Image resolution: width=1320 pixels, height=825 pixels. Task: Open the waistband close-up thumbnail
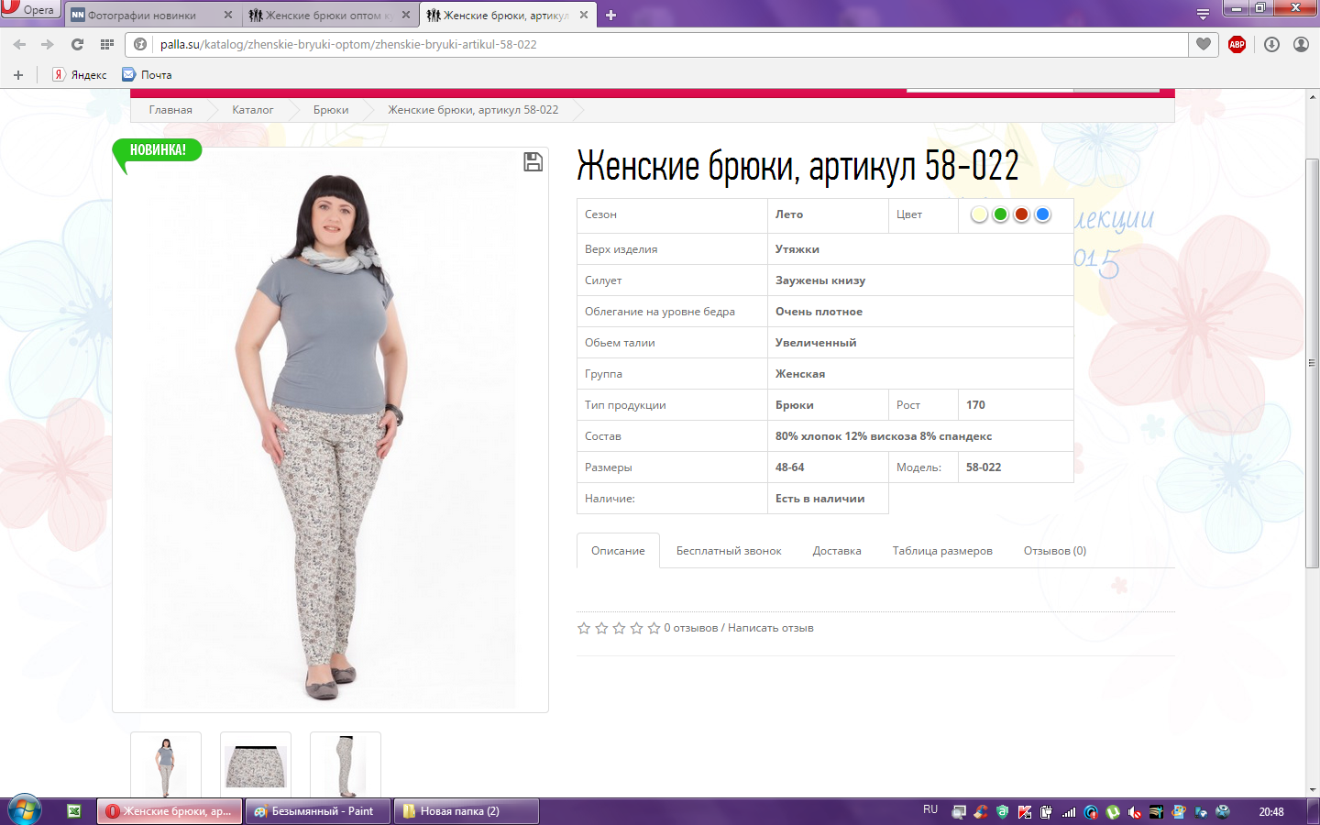(x=256, y=765)
